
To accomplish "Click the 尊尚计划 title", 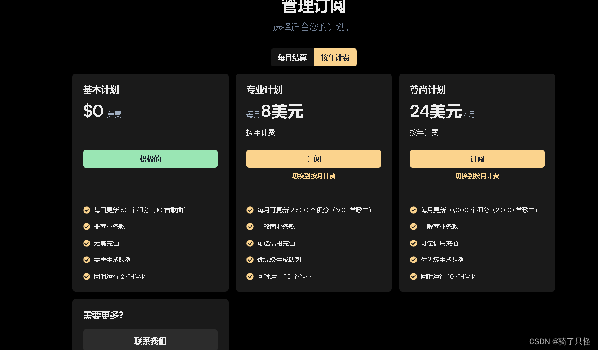I will tap(428, 90).
